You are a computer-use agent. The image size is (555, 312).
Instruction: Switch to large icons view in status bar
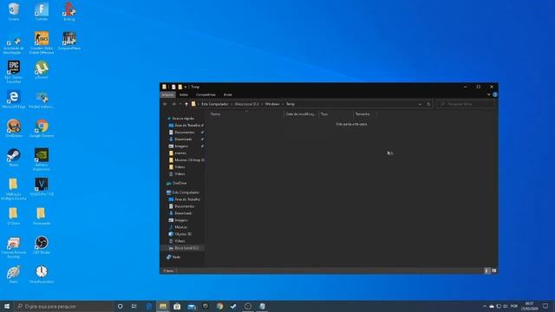493,270
